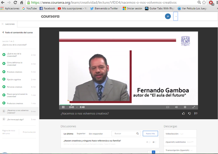Enter fullscreen video mode
The height and width of the screenshot is (154, 218).
(x=194, y=107)
